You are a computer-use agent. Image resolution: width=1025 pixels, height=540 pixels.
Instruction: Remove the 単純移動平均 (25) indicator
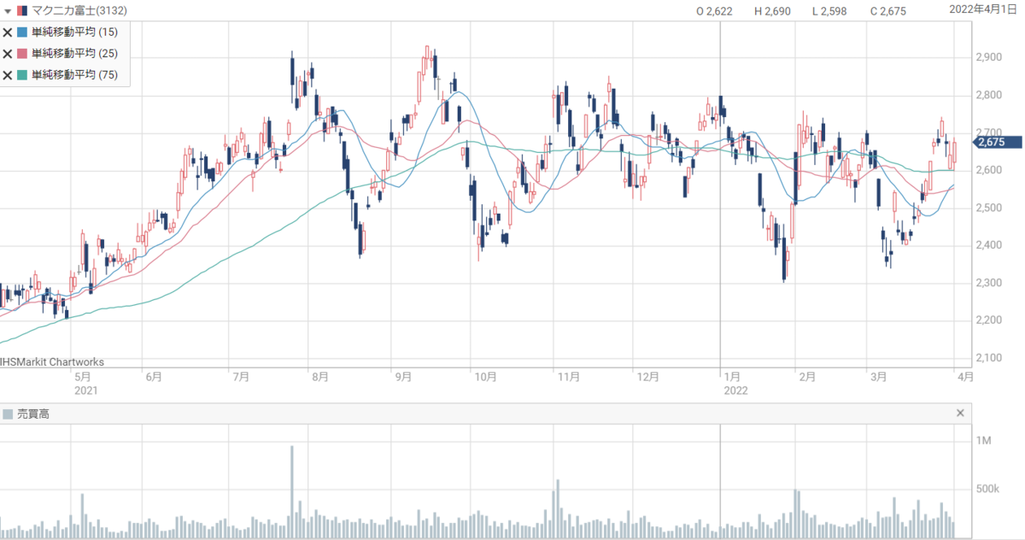(x=8, y=53)
